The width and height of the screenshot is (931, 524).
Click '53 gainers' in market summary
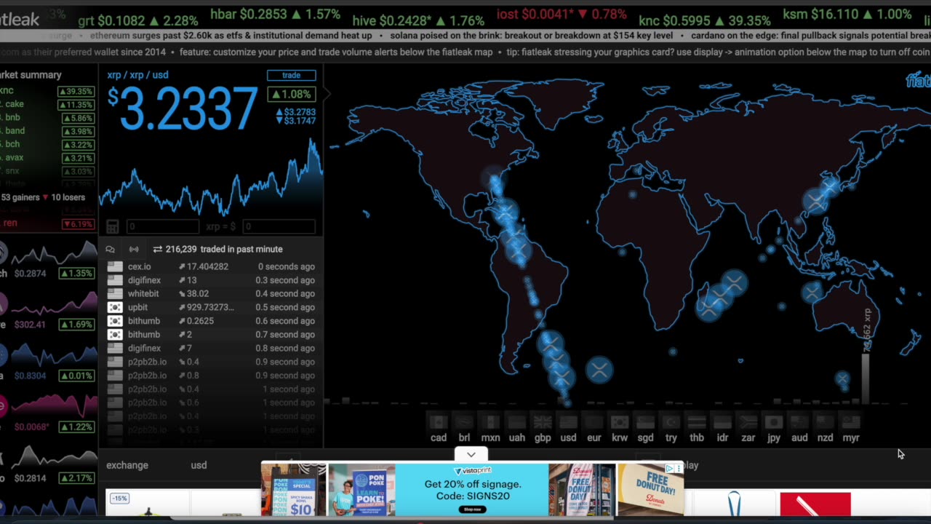(x=20, y=197)
